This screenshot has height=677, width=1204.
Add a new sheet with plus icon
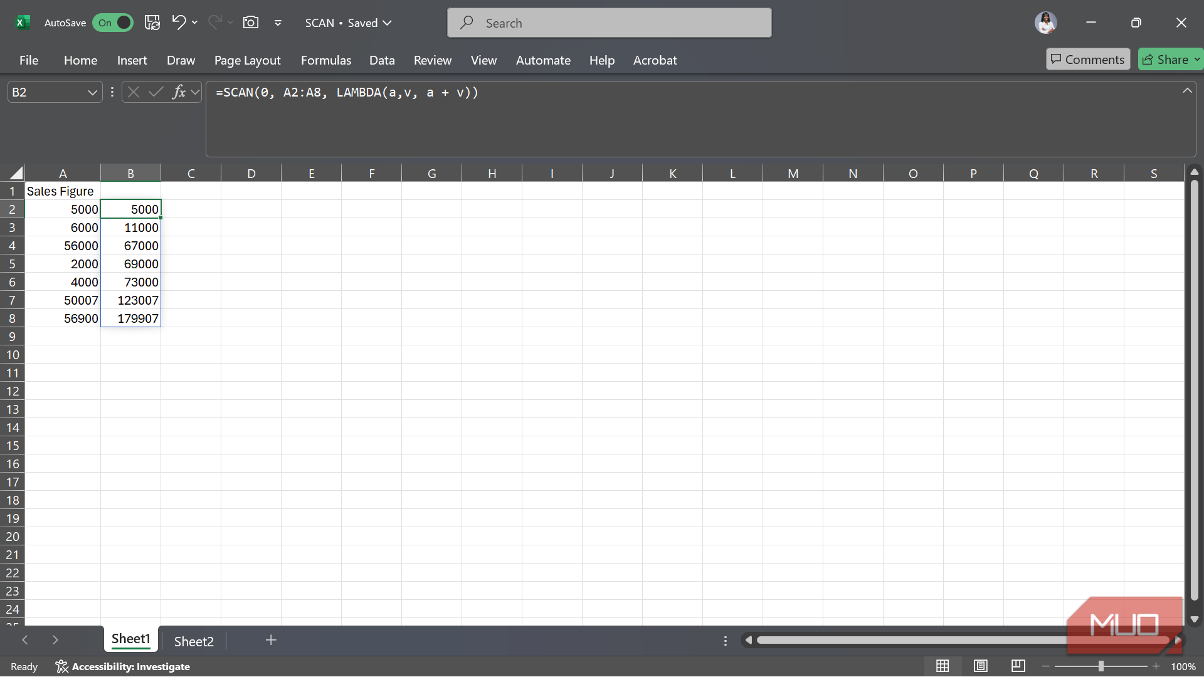click(271, 640)
